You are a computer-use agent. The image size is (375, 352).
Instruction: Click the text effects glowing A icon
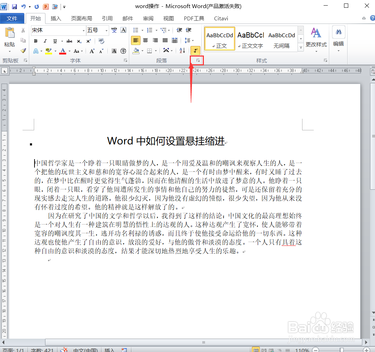(x=36, y=51)
